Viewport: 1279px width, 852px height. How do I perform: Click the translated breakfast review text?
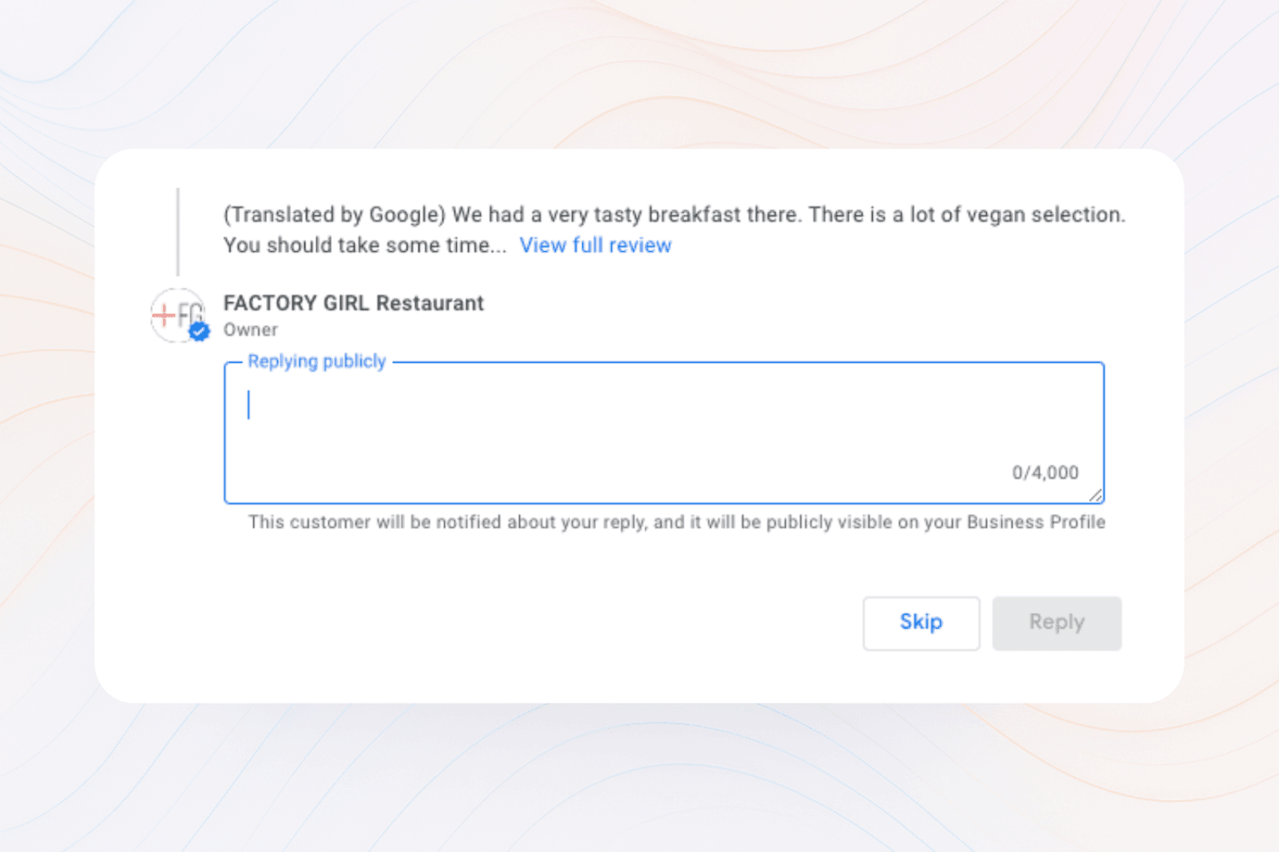point(674,230)
